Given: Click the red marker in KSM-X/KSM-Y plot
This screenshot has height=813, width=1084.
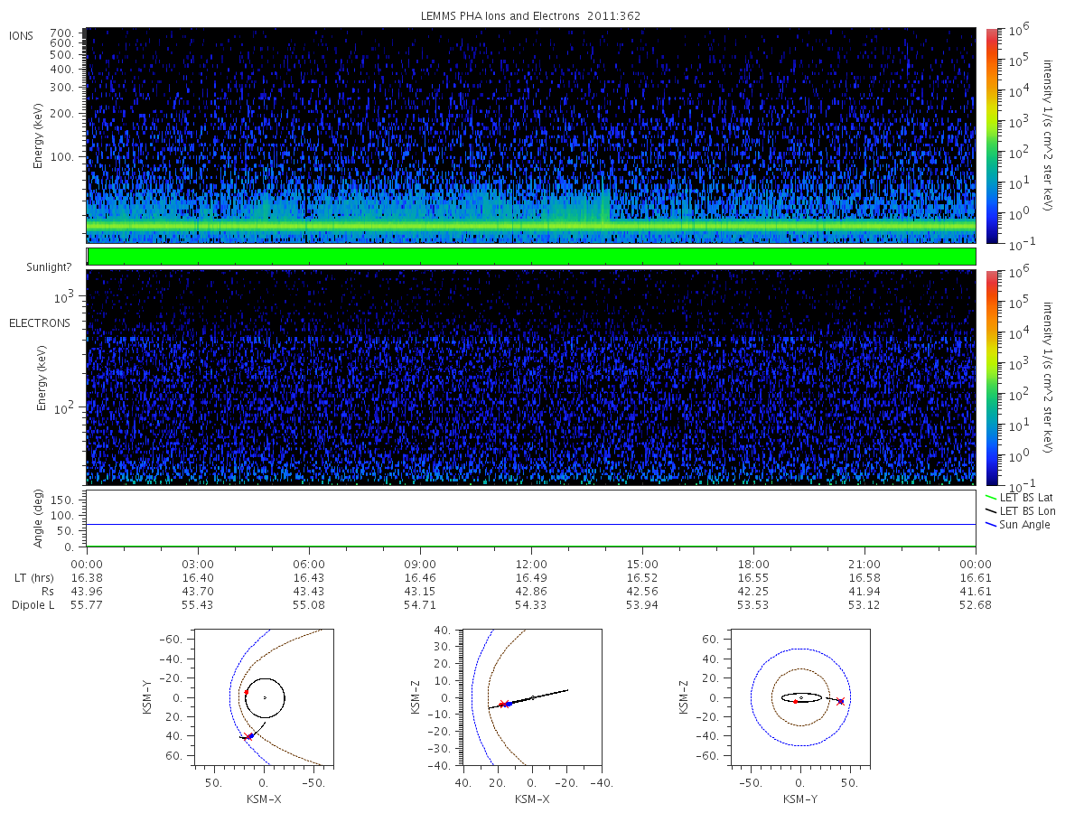Looking at the screenshot, I should click(246, 691).
